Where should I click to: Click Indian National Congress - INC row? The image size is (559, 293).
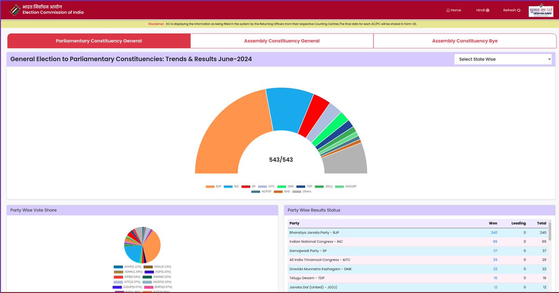pyautogui.click(x=417, y=242)
